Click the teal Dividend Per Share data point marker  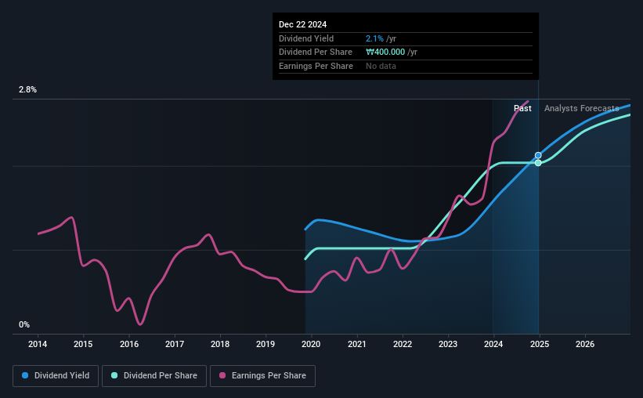[538, 163]
